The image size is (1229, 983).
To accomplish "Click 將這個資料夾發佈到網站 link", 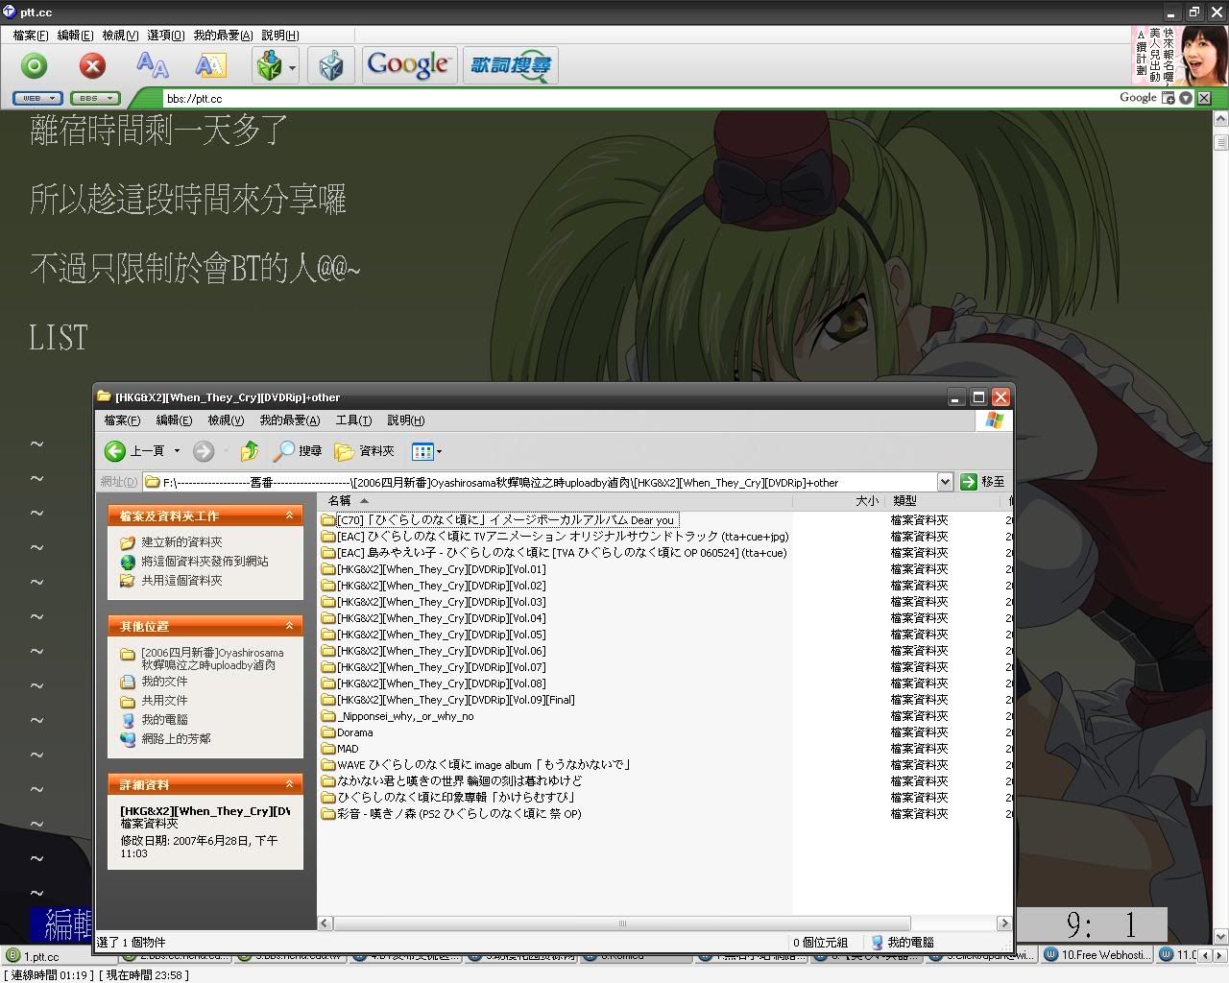I will [x=205, y=562].
